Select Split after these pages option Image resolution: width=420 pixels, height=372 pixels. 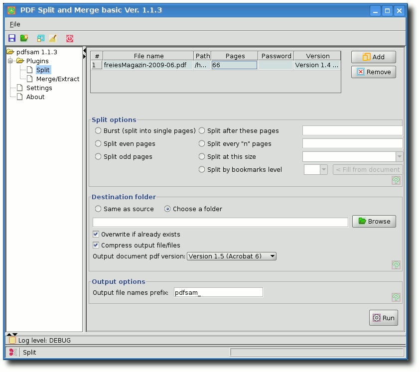coord(202,130)
